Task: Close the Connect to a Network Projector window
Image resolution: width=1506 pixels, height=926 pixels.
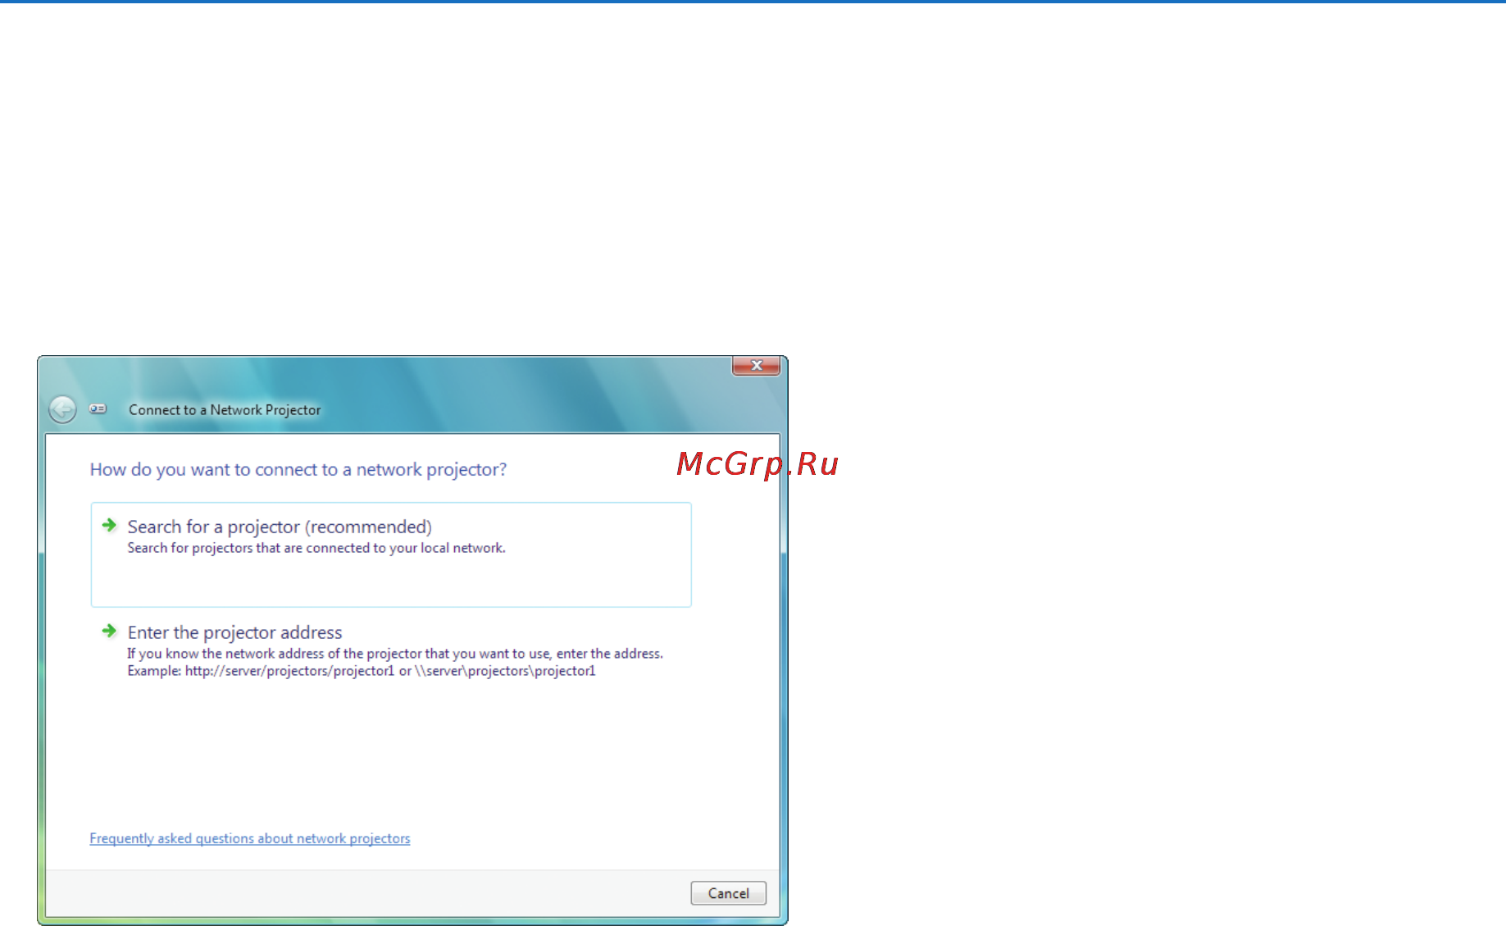Action: tap(756, 366)
